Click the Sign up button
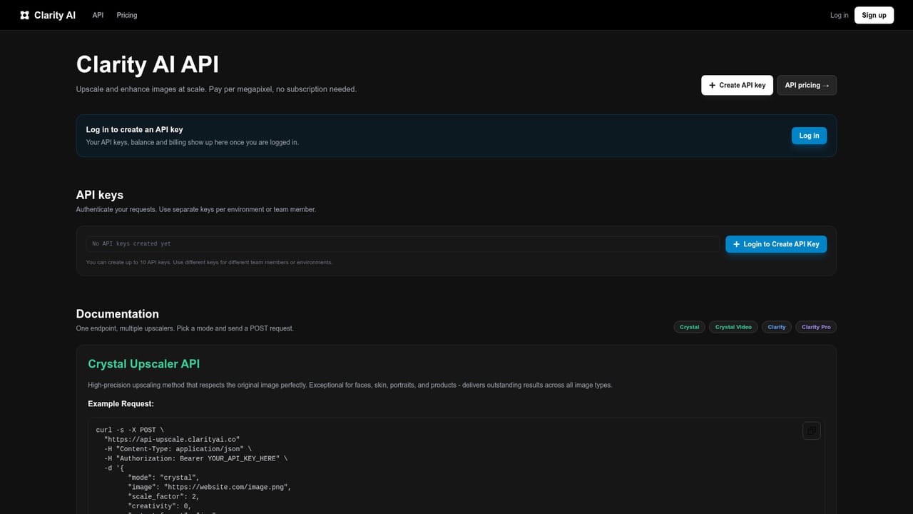 point(874,15)
